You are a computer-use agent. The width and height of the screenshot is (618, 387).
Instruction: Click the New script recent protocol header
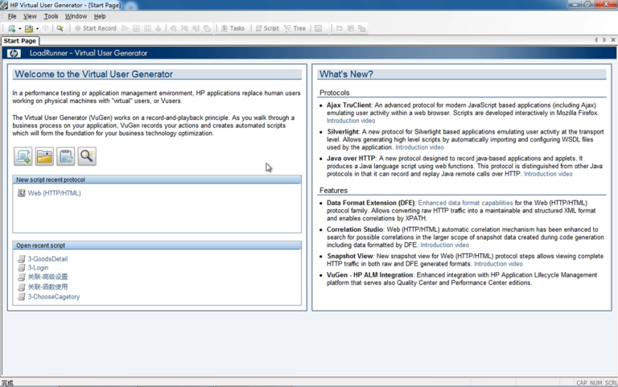click(x=157, y=179)
